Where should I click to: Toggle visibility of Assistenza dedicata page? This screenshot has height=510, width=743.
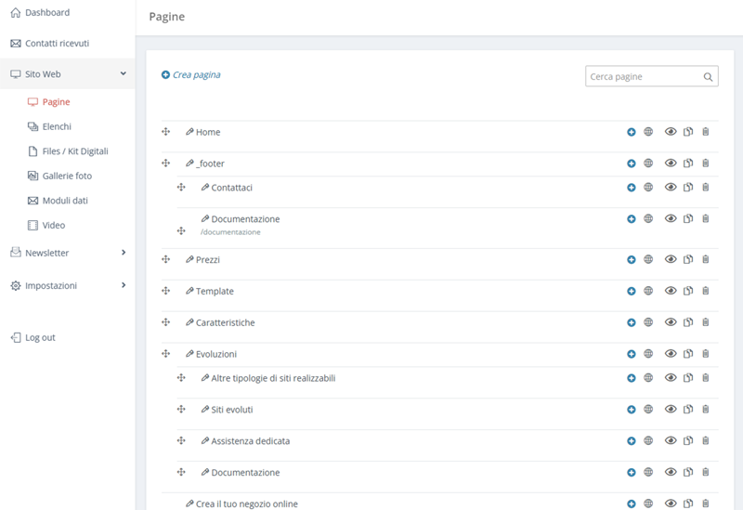pyautogui.click(x=671, y=441)
